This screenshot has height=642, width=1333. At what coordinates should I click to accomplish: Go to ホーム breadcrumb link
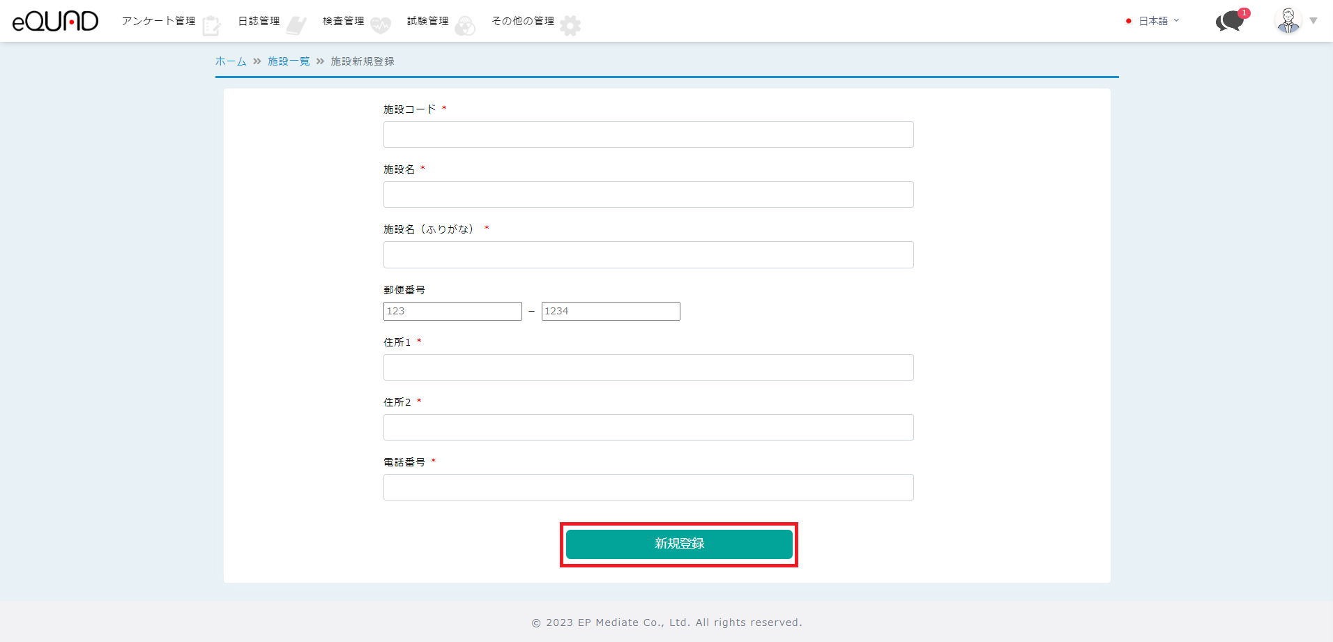click(231, 61)
